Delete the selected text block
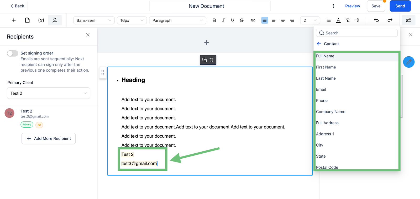420x199 pixels. [212, 60]
